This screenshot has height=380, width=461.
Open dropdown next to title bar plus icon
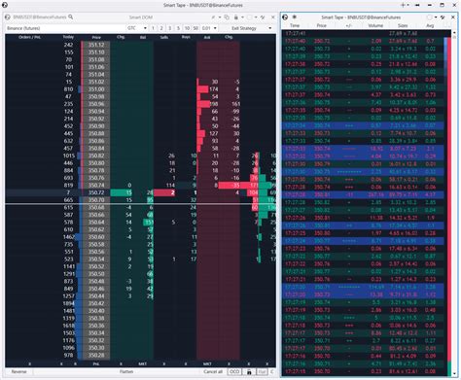point(408,5)
